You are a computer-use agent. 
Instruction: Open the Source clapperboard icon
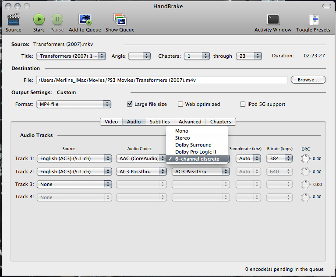point(14,19)
